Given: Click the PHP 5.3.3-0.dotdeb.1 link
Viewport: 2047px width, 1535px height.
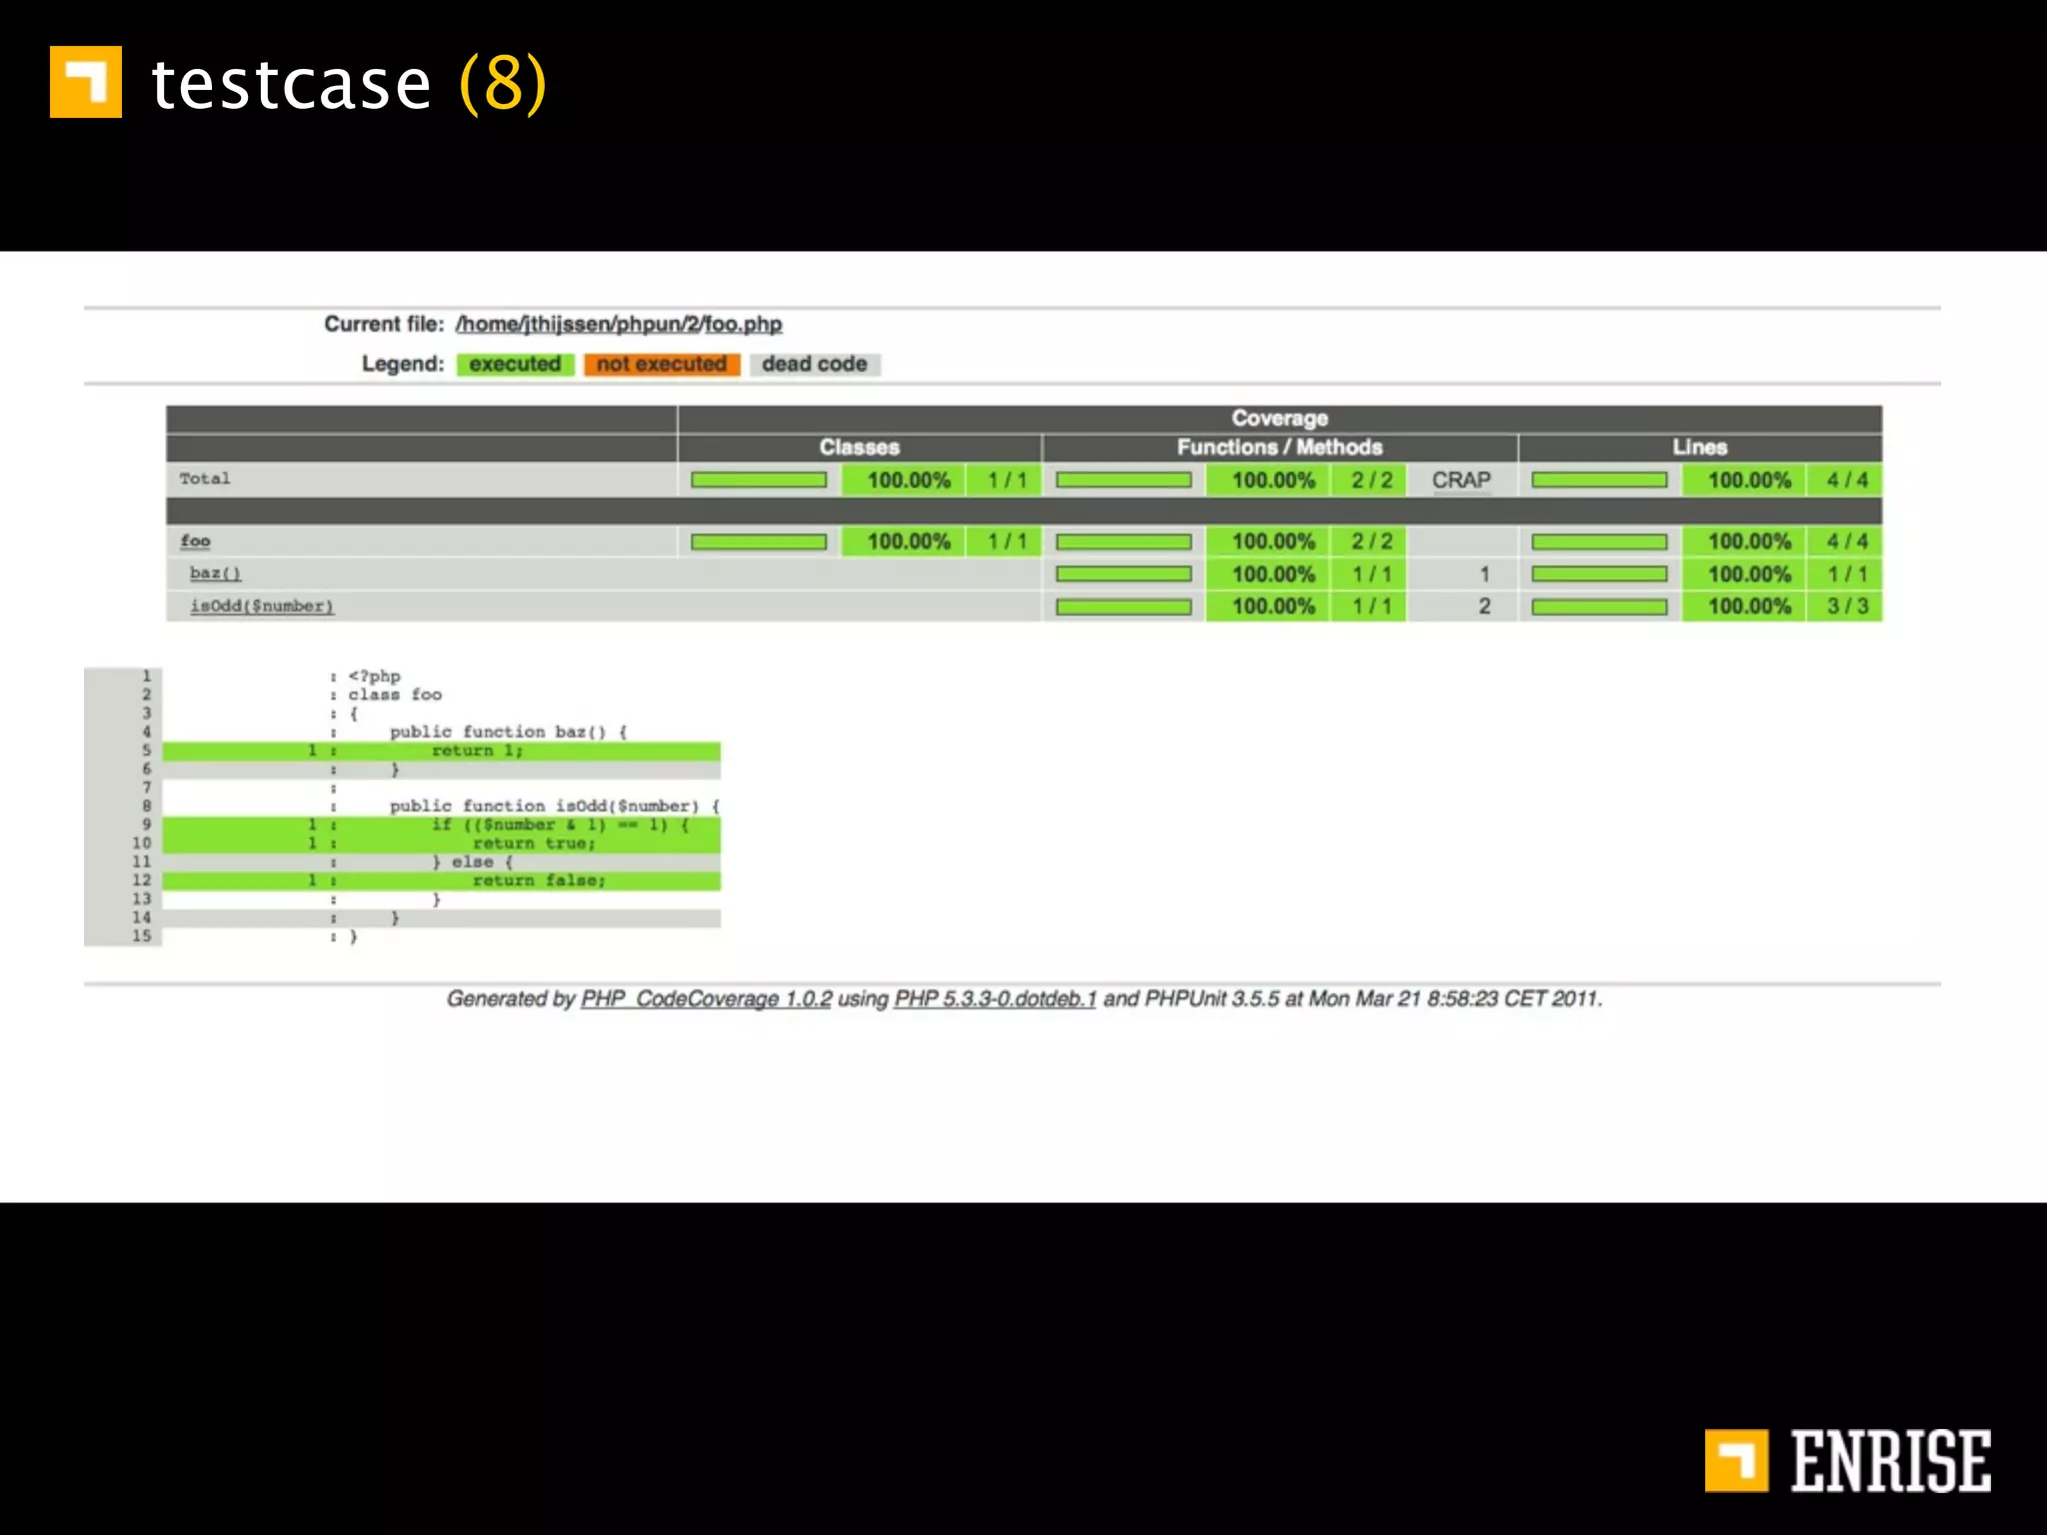Looking at the screenshot, I should click(x=995, y=998).
